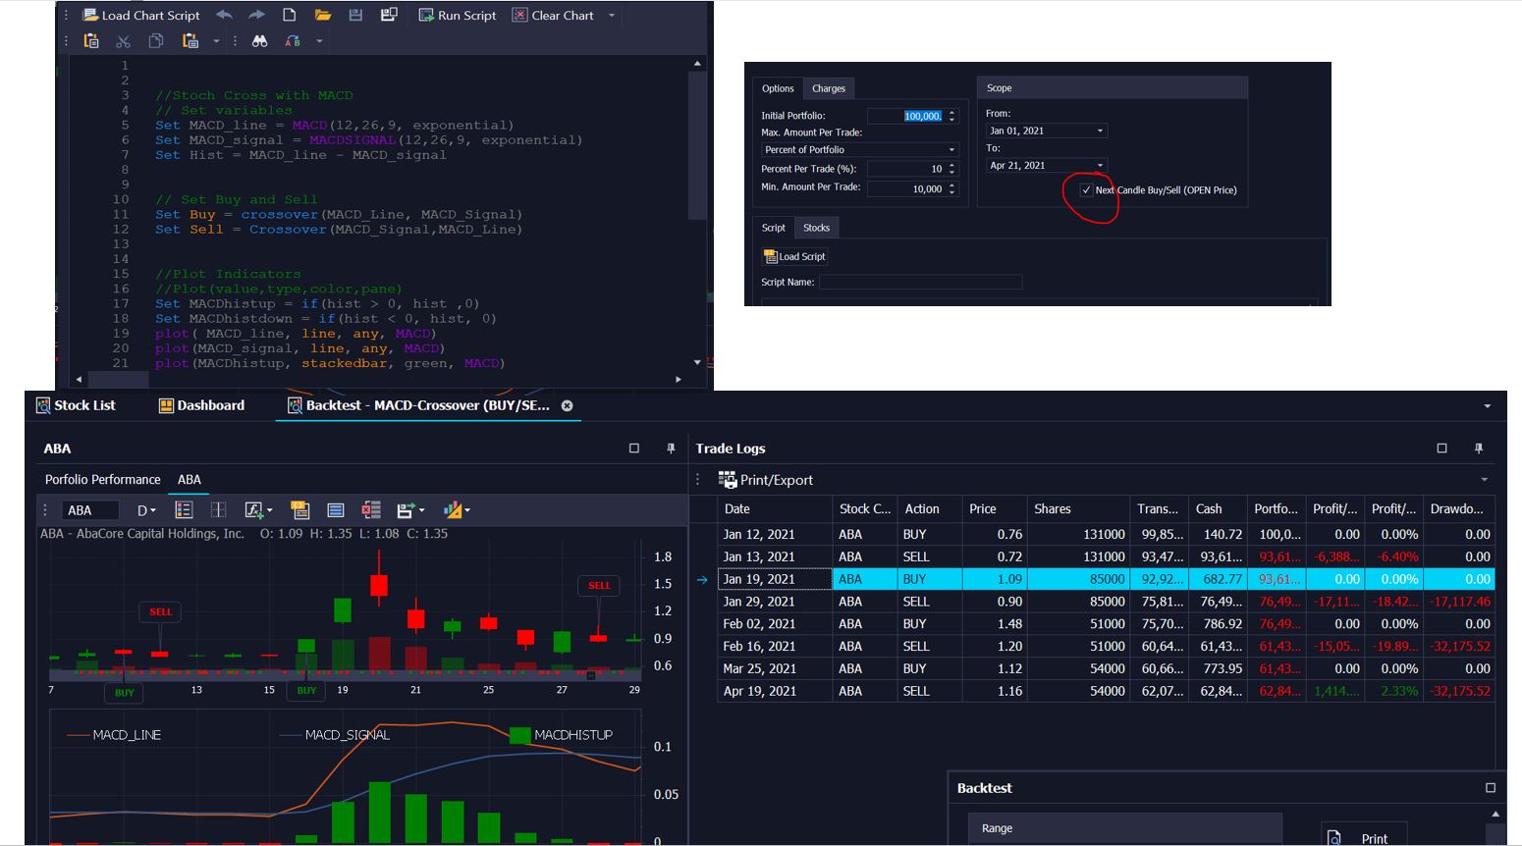Click the undo arrow in script editor
The width and height of the screenshot is (1522, 846).
(224, 16)
